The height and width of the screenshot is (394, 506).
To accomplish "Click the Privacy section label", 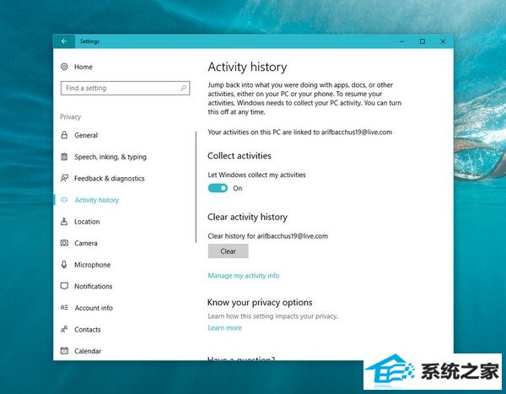I will coord(70,117).
